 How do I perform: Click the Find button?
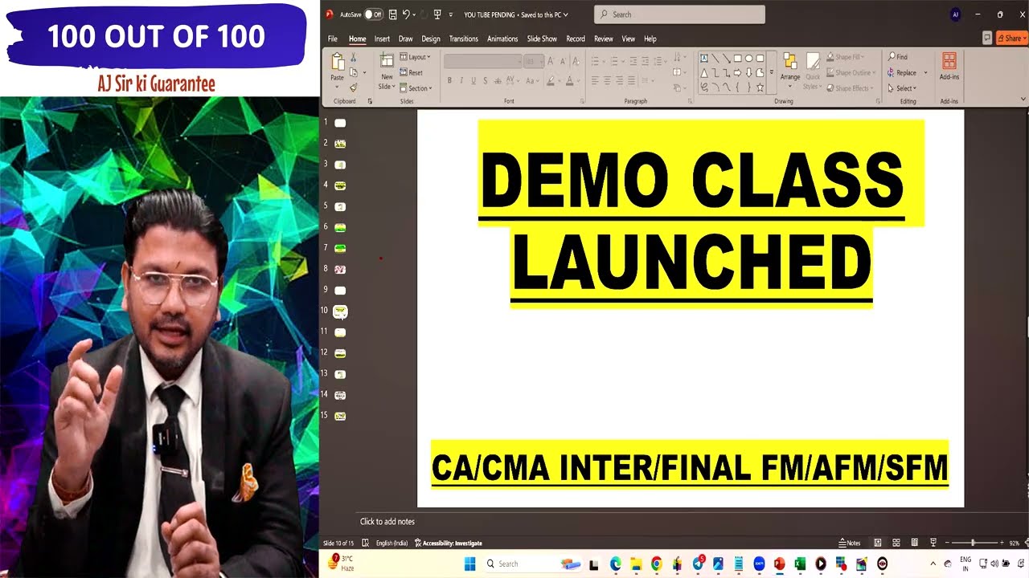tap(898, 57)
